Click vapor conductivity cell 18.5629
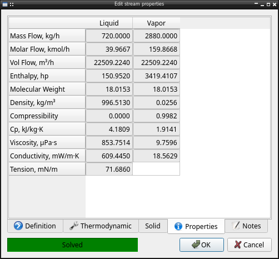Screen dimensions: 279x259 point(156,156)
